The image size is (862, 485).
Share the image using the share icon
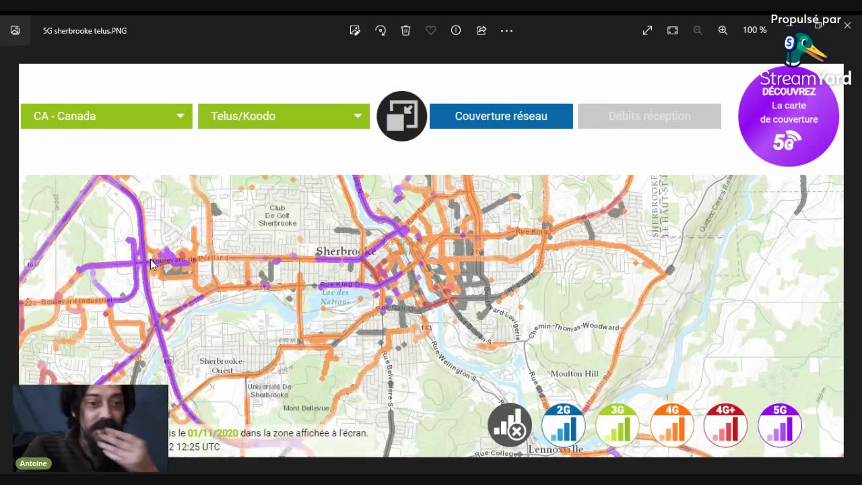tap(482, 30)
